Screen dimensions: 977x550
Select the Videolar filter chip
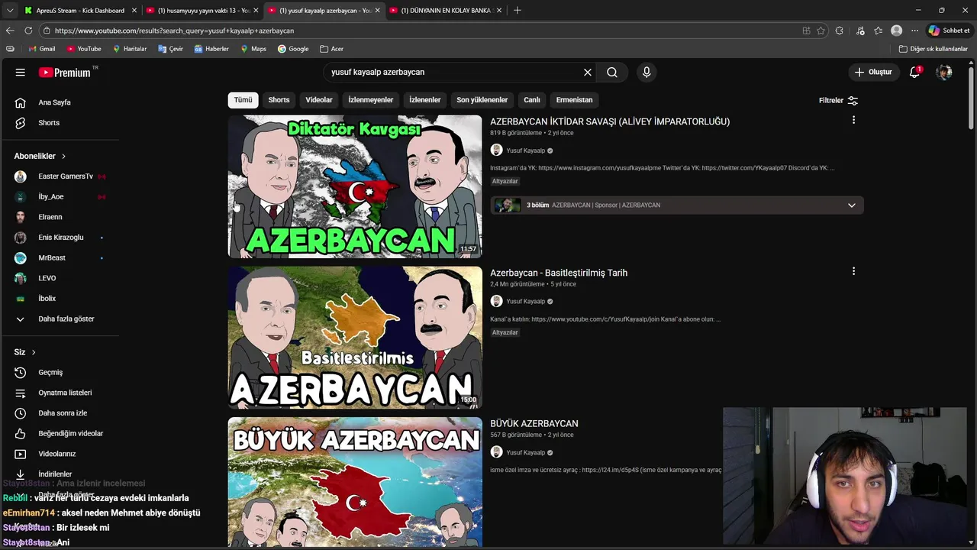(319, 100)
